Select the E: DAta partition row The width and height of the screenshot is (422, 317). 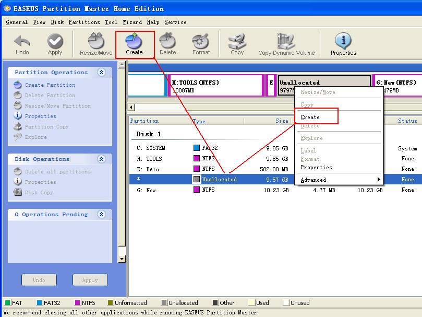pyautogui.click(x=275, y=169)
